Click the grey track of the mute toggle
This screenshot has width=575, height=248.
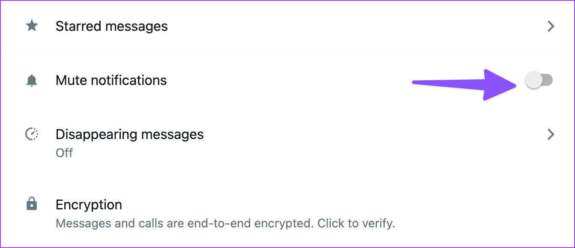[547, 80]
